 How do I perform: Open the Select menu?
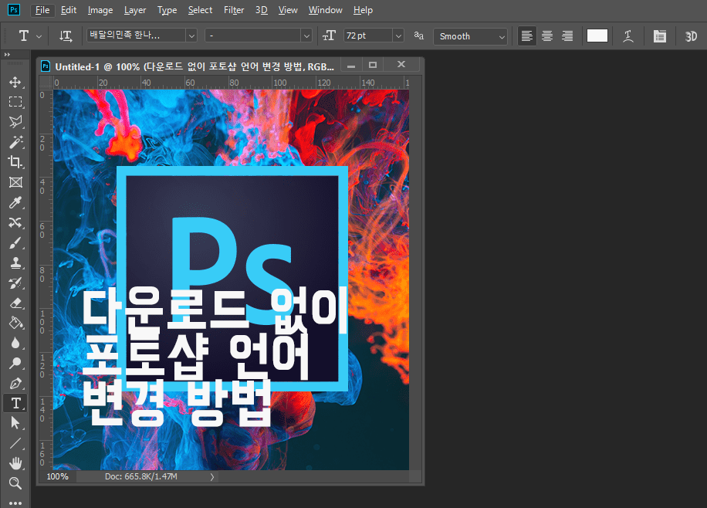coord(200,10)
